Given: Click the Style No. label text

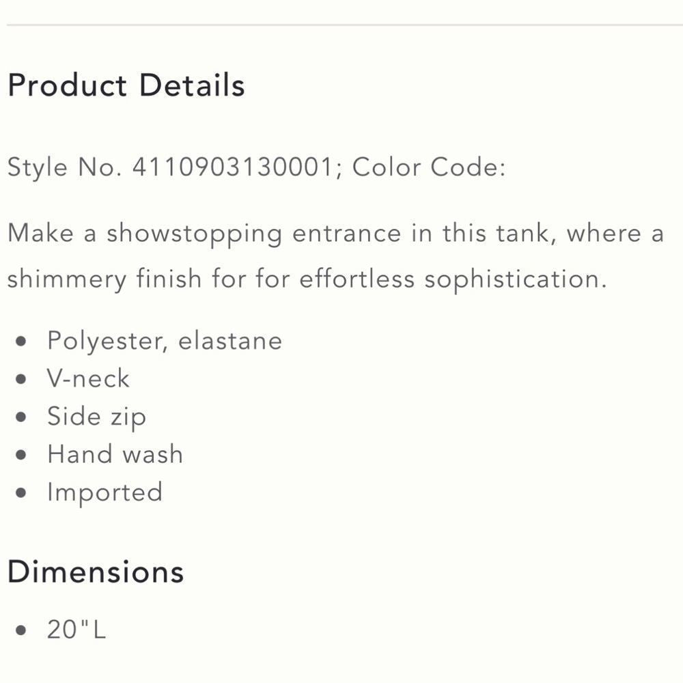Looking at the screenshot, I should pos(65,167).
